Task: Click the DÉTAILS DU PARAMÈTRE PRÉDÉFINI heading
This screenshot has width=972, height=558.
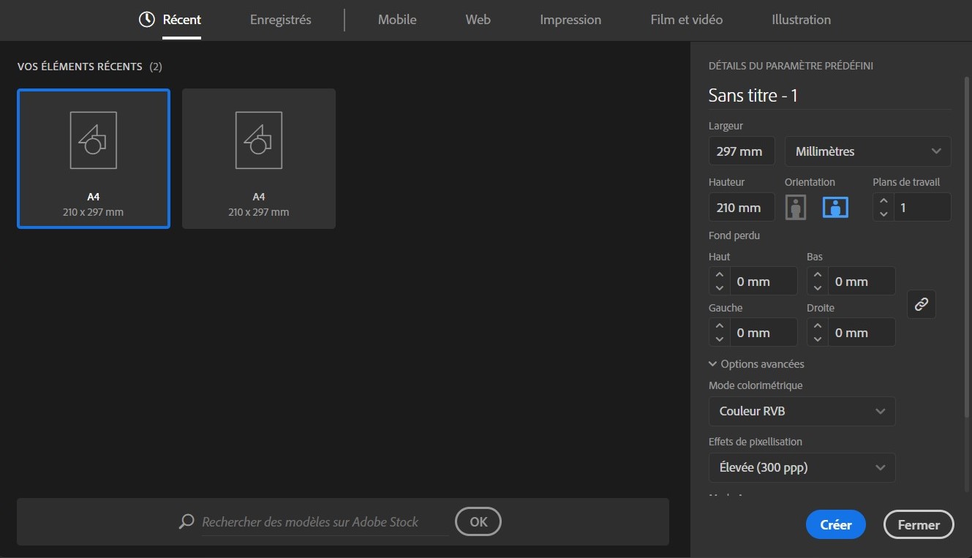Action: [791, 66]
